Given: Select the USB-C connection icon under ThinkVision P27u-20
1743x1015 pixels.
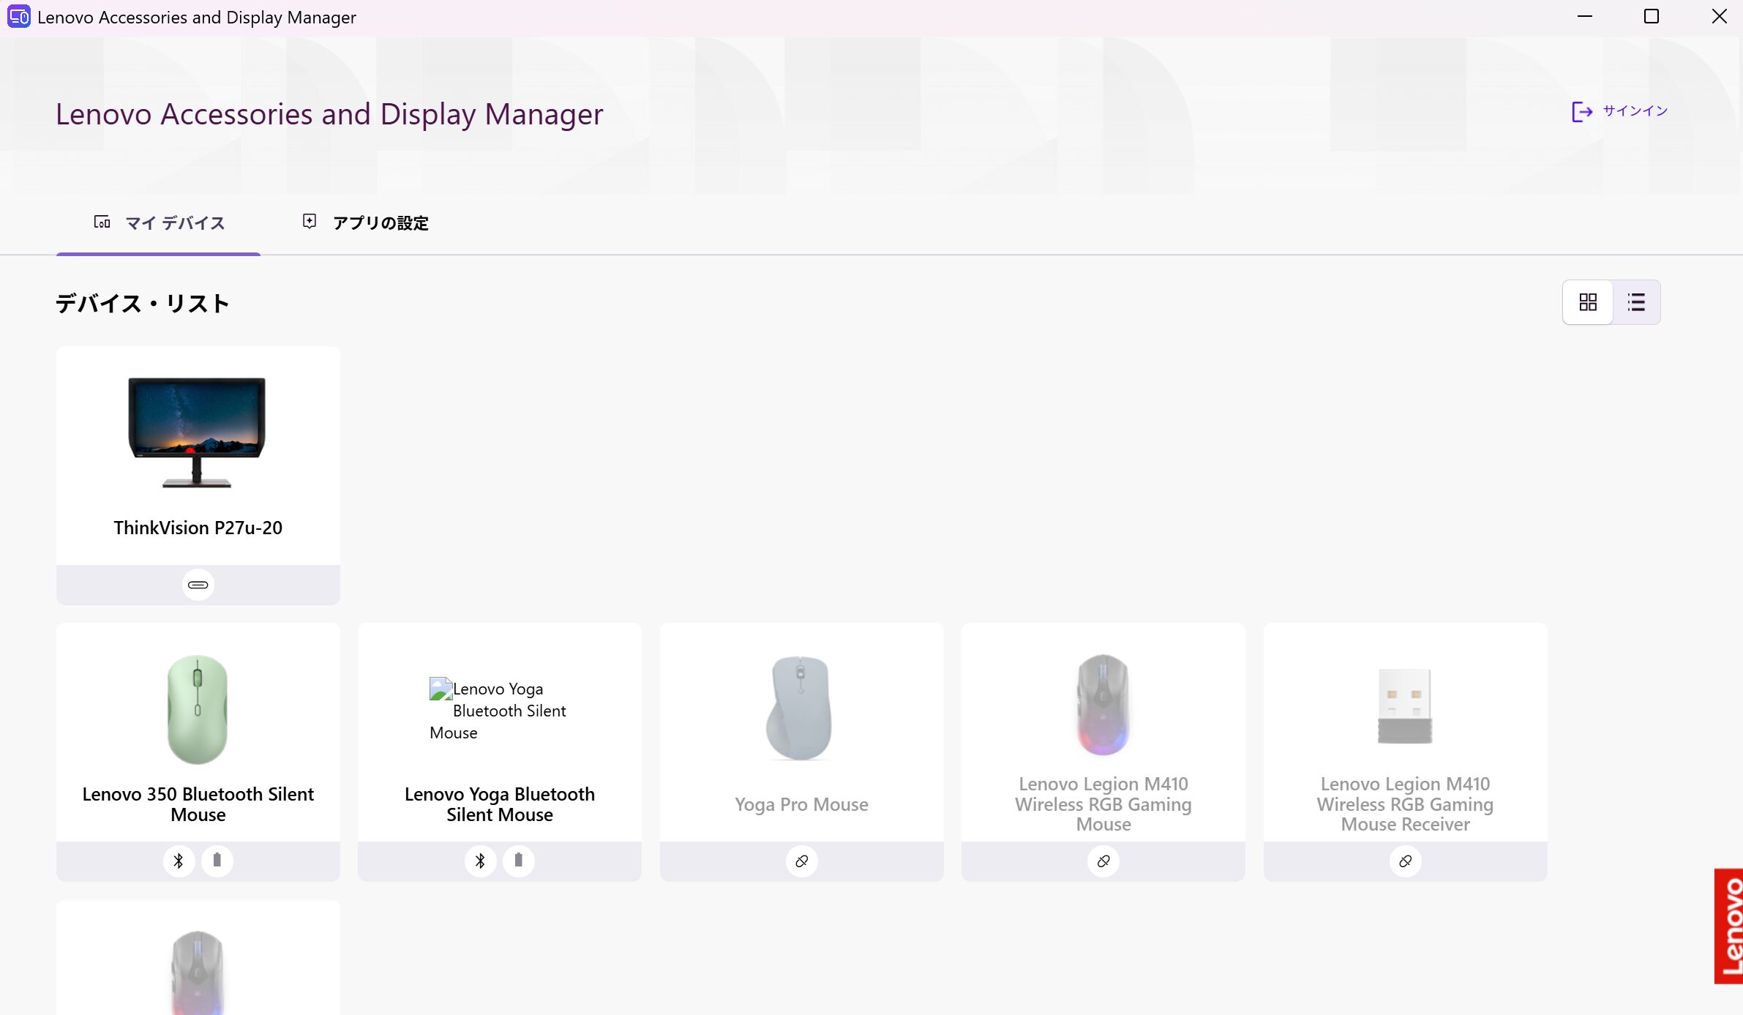Looking at the screenshot, I should [198, 584].
